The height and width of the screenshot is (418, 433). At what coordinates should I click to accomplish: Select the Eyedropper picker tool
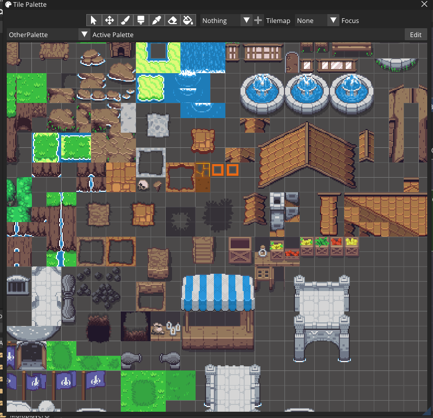tap(156, 20)
